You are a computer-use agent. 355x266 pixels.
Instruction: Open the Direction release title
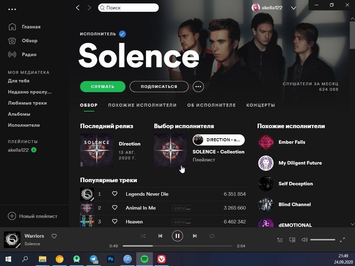coord(130,144)
